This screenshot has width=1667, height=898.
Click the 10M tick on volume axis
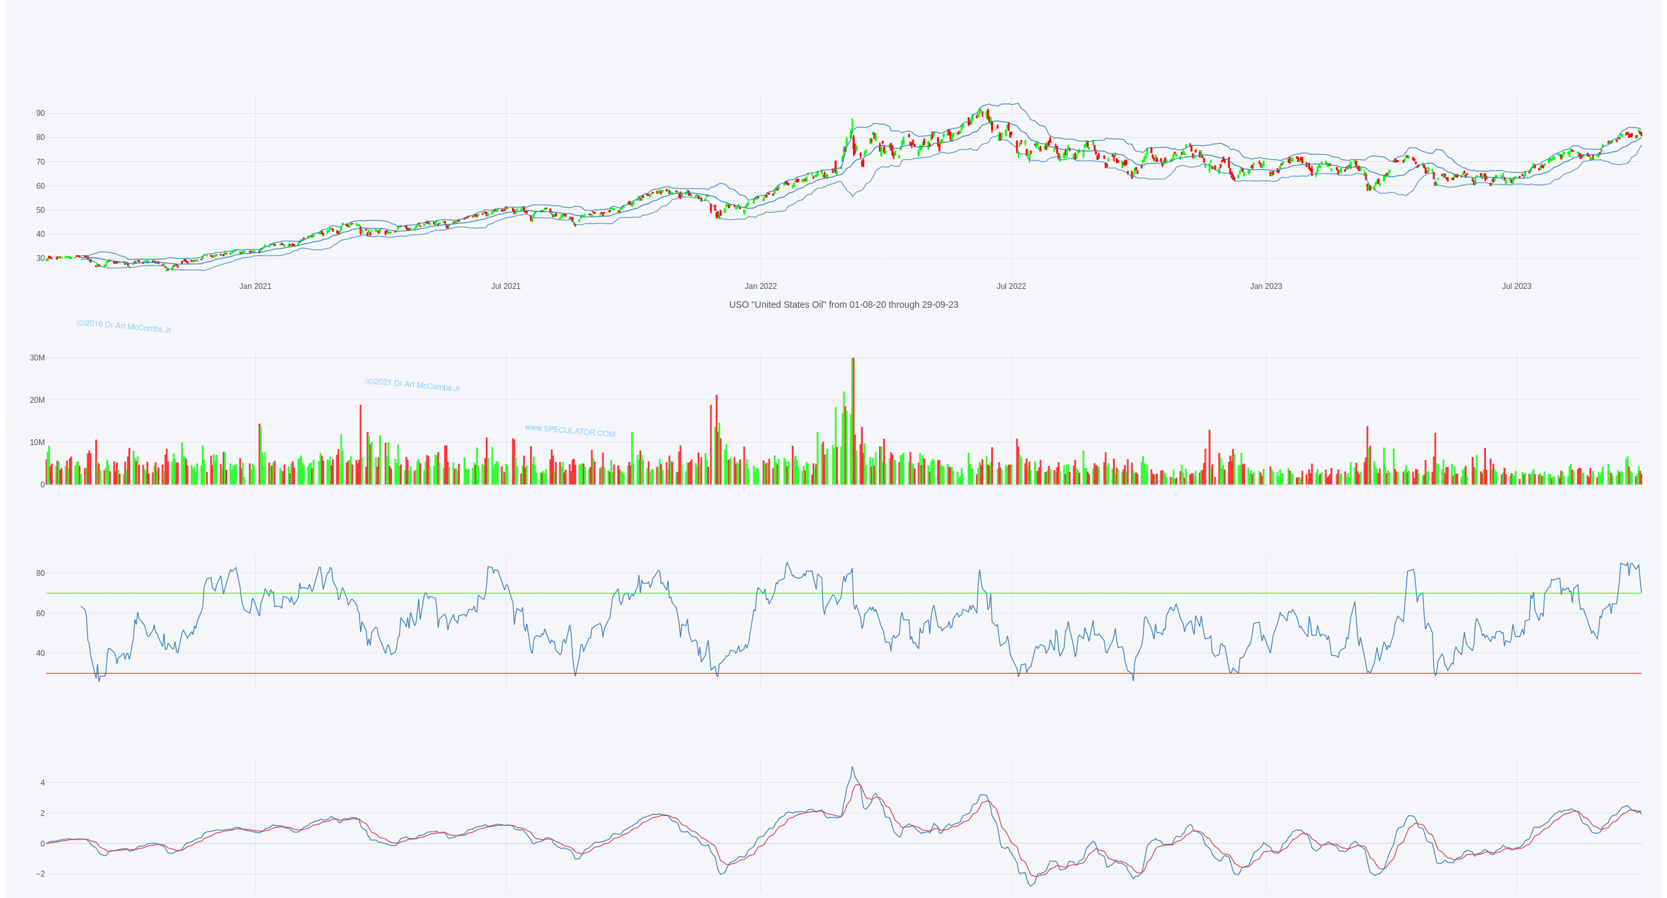(x=37, y=442)
